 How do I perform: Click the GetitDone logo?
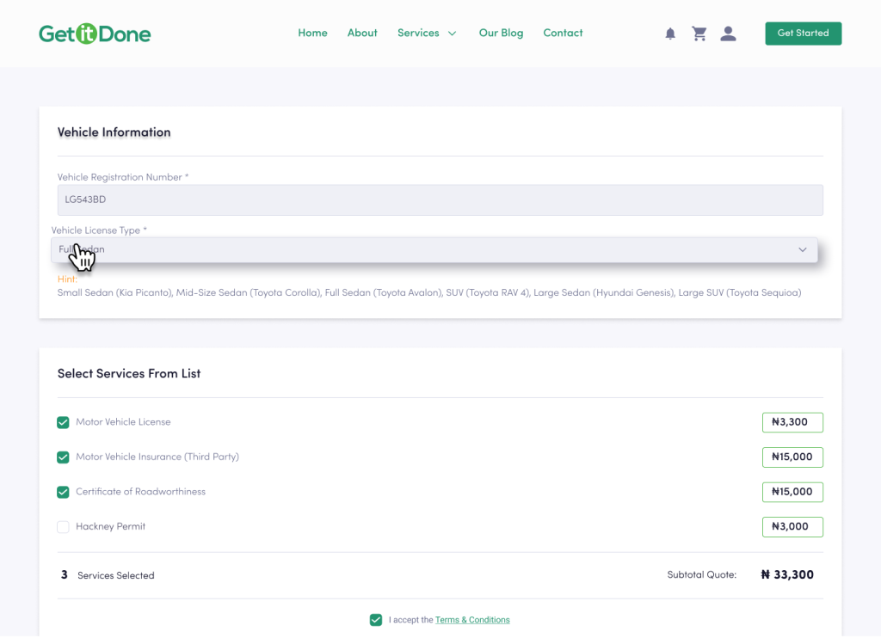click(95, 34)
